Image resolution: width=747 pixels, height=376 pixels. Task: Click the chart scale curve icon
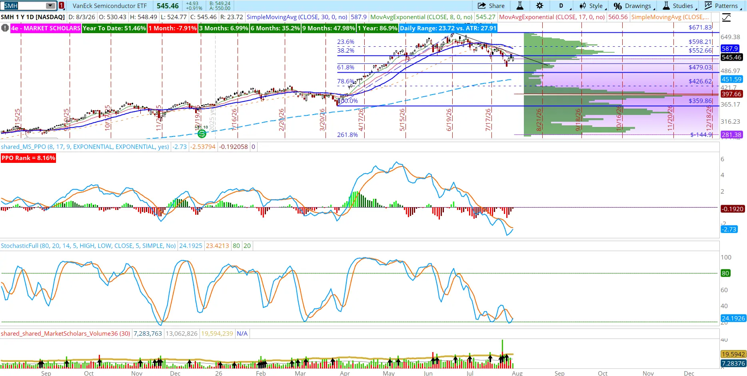(727, 17)
